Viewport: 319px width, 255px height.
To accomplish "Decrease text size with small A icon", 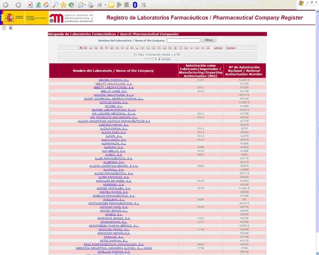I will (x=4, y=28).
